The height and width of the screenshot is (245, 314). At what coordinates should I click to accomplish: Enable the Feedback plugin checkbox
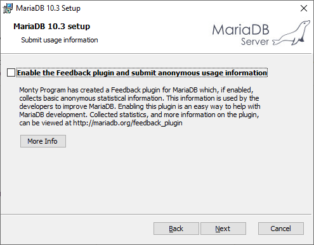(x=11, y=73)
